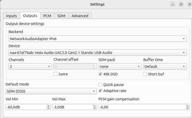Maximize the Settings window
The width and height of the screenshot is (192, 118).
[181, 4]
